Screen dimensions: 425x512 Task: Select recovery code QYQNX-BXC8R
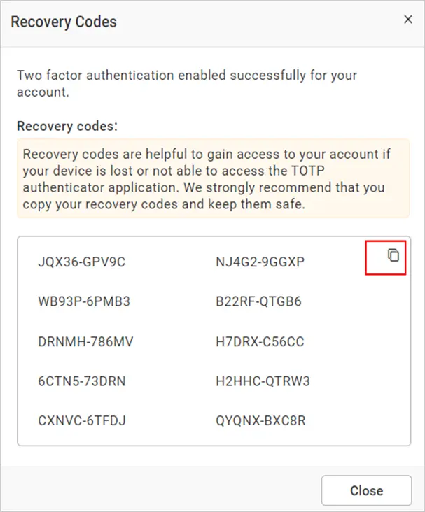(260, 420)
